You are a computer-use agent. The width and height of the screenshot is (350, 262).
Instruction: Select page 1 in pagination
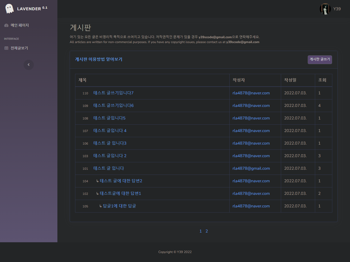click(x=201, y=231)
